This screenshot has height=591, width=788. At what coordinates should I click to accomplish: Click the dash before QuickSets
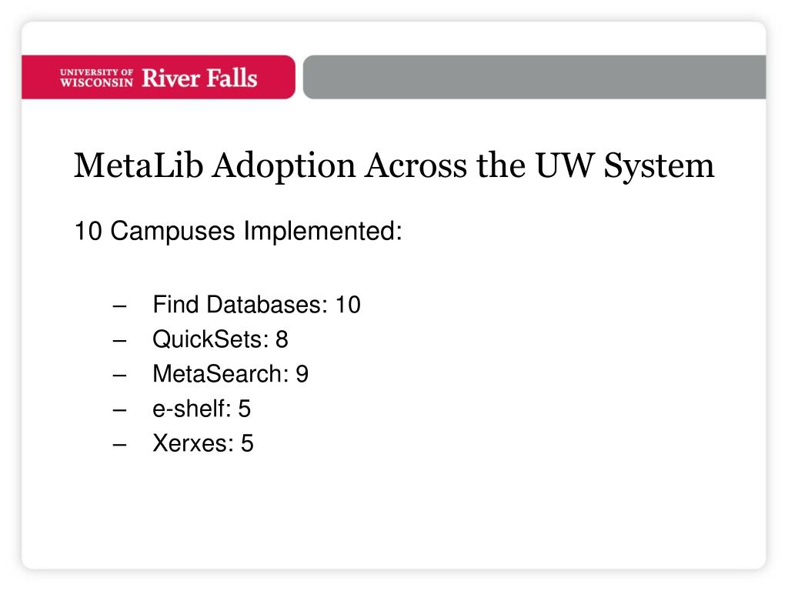(119, 341)
